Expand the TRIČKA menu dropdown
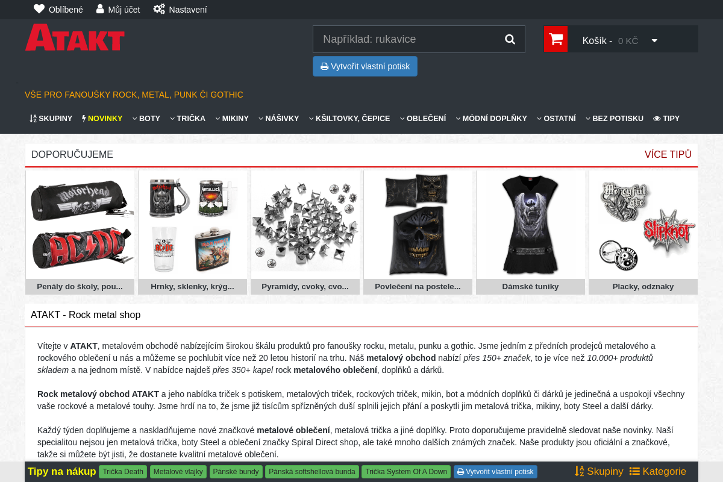Screen dimensions: 723x482 pyautogui.click(x=187, y=119)
